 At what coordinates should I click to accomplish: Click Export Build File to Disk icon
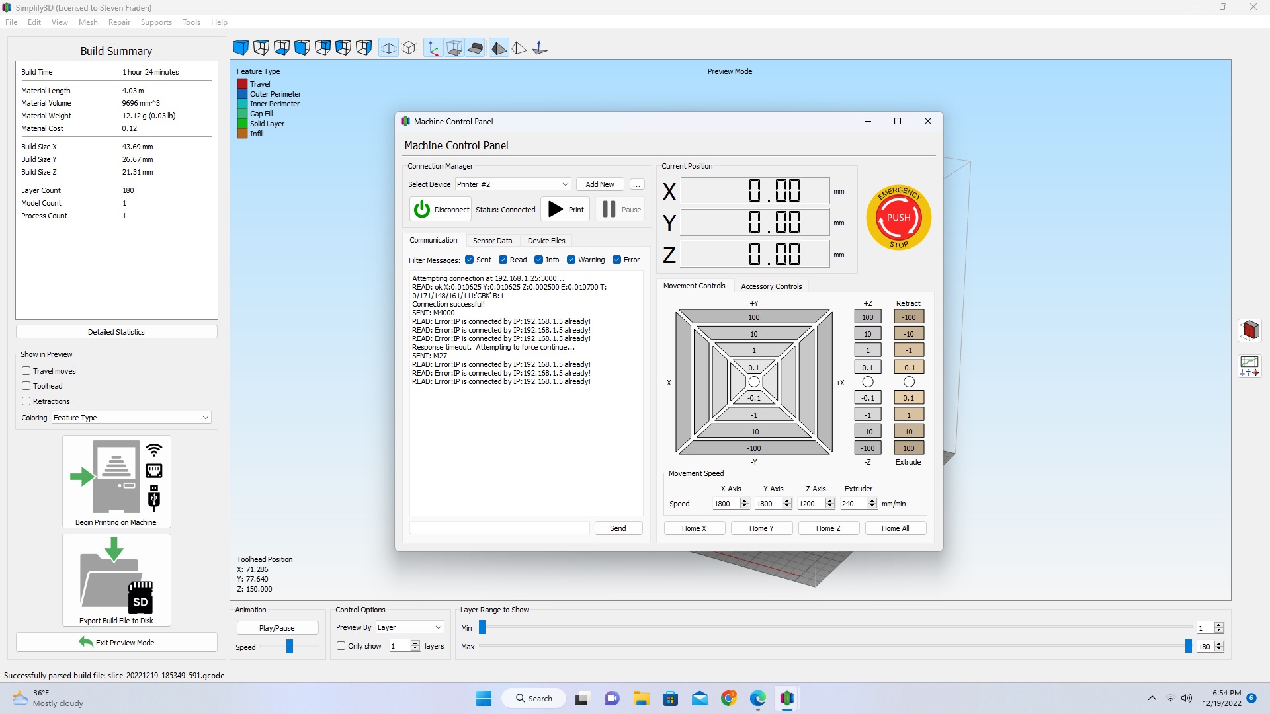click(116, 580)
